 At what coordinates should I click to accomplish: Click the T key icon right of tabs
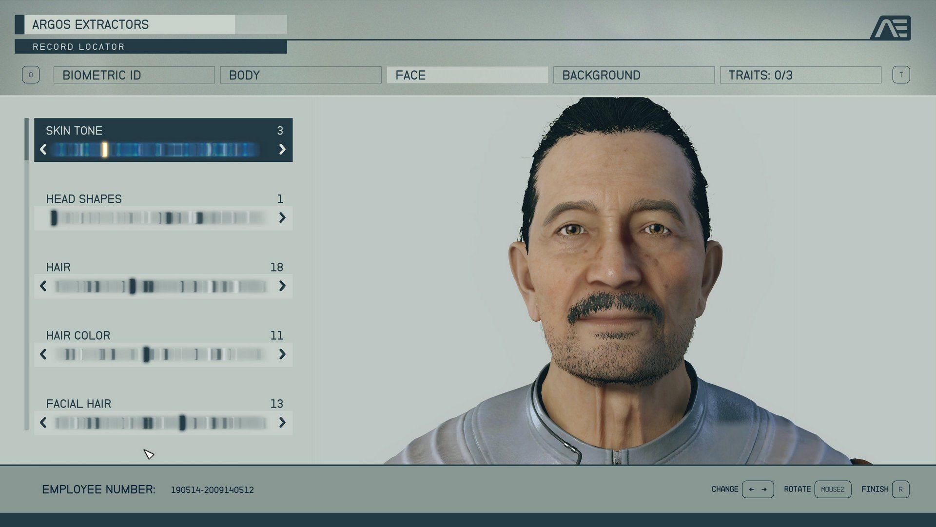(x=901, y=75)
